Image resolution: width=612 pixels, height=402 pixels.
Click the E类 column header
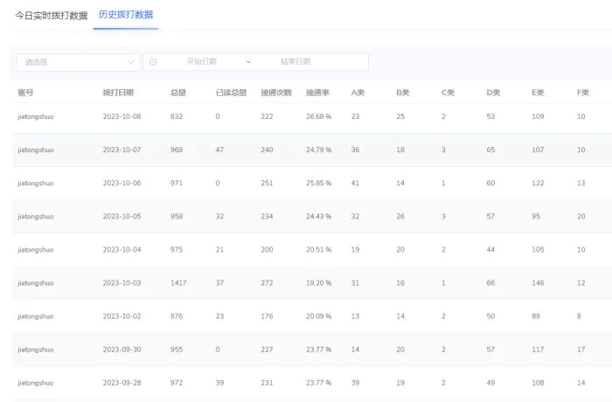[x=538, y=93]
